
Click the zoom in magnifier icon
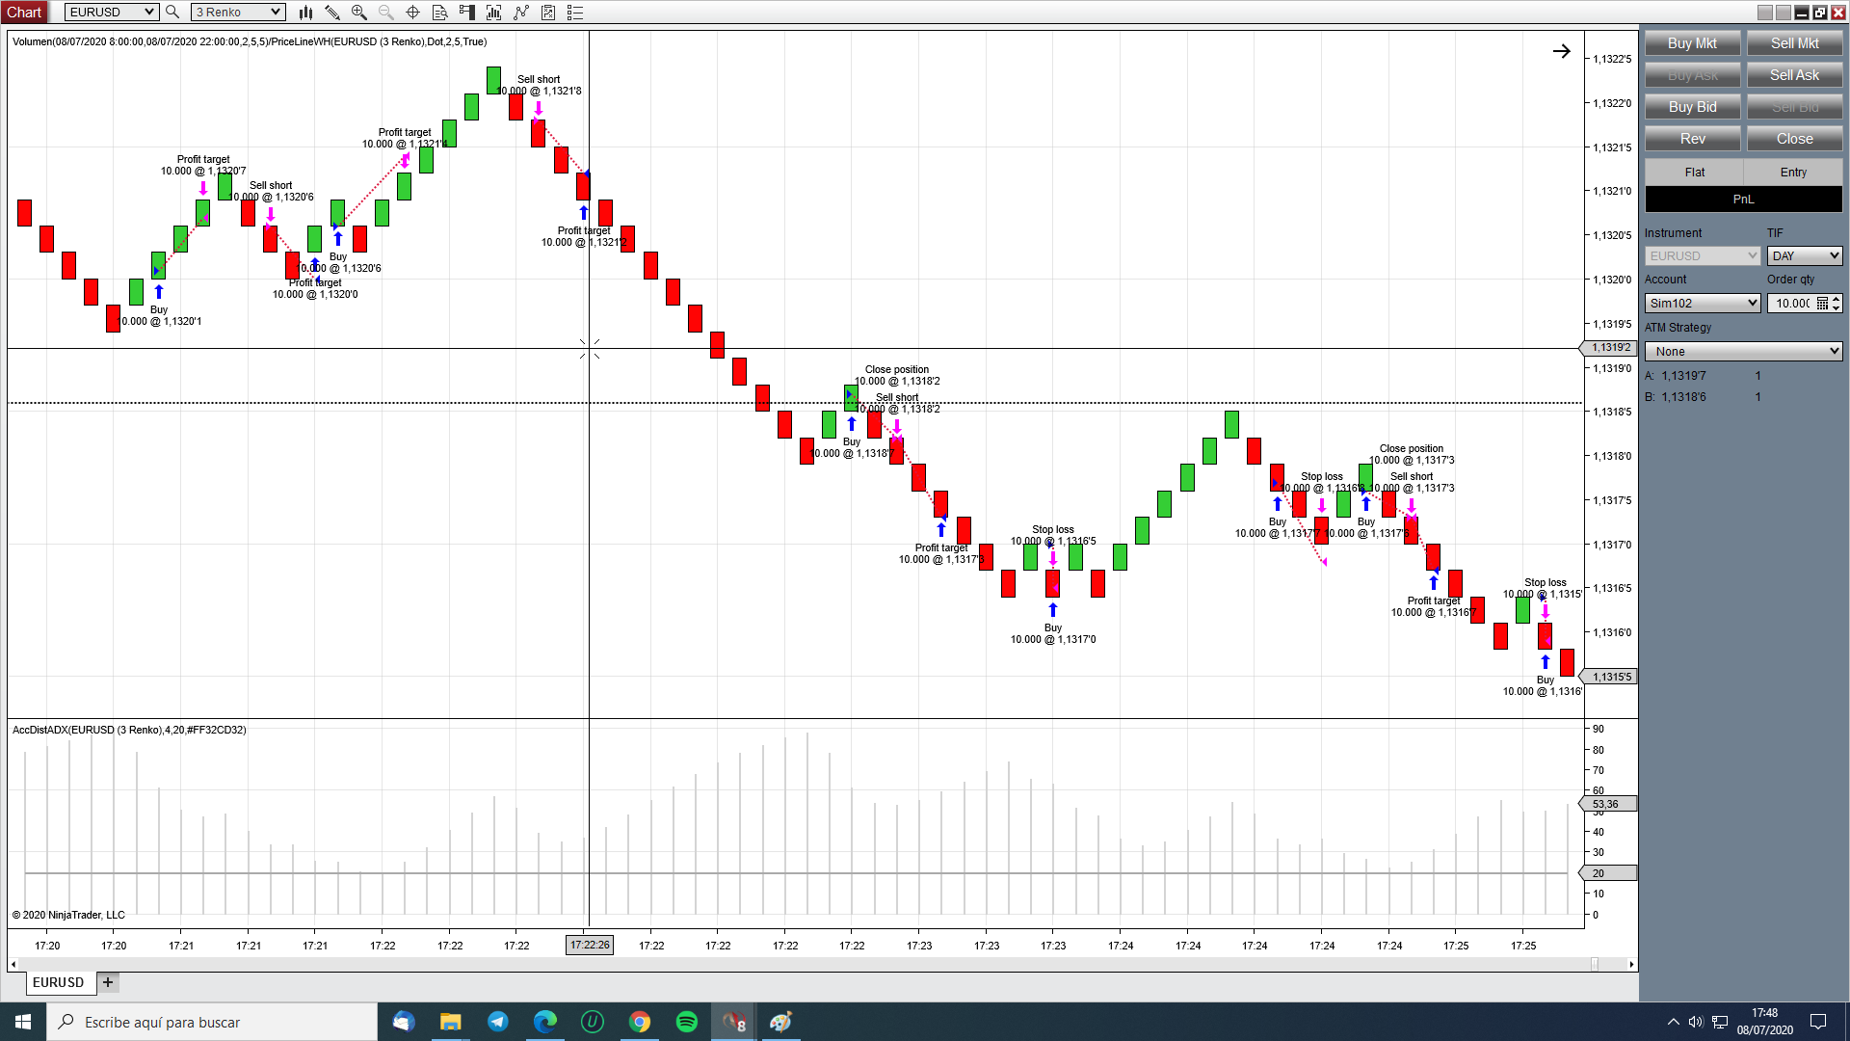(359, 13)
